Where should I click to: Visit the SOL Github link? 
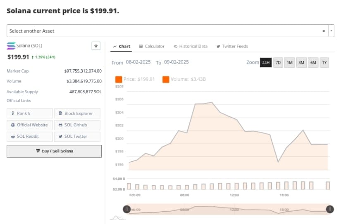(x=76, y=125)
